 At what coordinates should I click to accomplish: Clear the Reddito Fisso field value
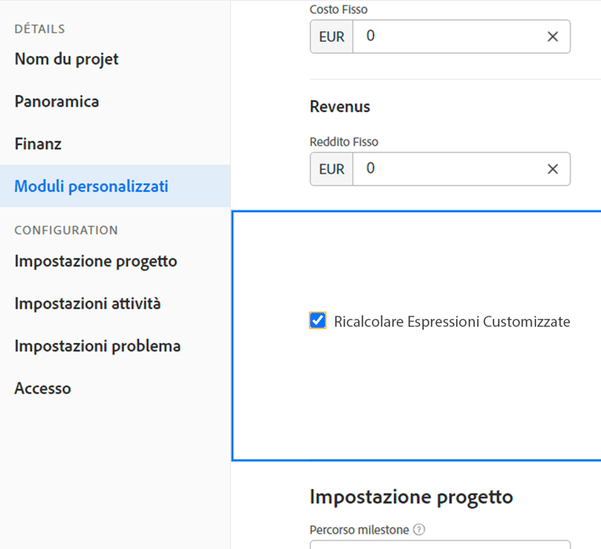coord(552,169)
